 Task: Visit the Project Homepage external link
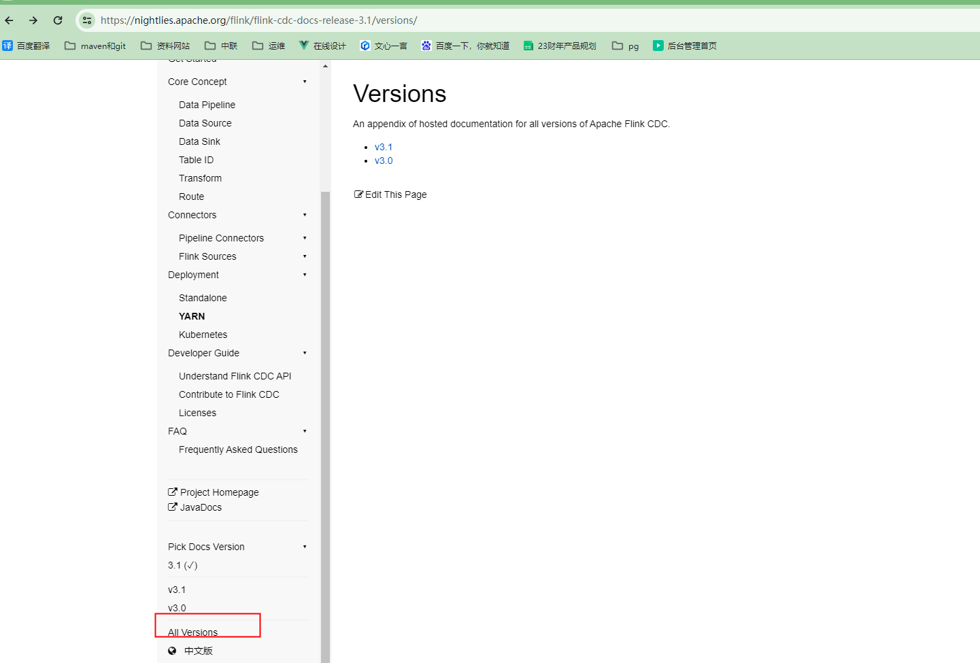click(214, 492)
